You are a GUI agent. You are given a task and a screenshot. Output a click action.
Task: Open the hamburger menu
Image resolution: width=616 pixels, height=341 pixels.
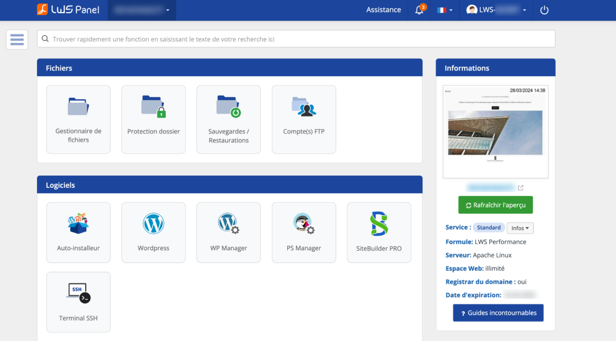[17, 39]
